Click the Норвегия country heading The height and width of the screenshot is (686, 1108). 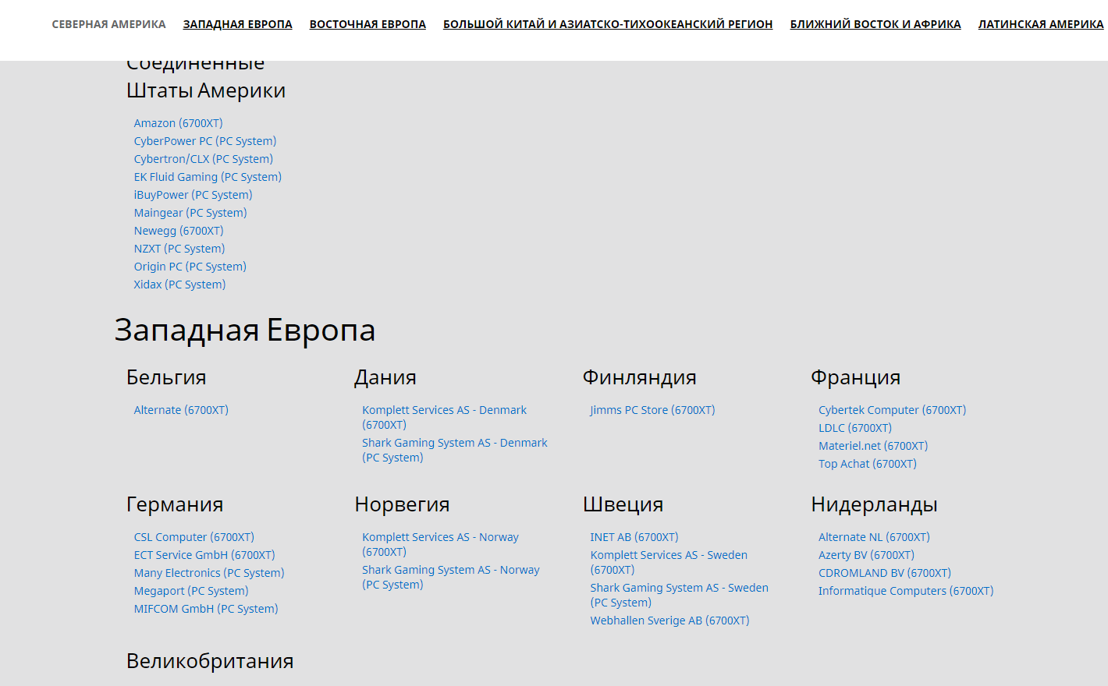coord(402,505)
